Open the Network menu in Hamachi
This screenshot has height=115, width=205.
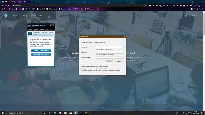pyautogui.click(x=36, y=29)
